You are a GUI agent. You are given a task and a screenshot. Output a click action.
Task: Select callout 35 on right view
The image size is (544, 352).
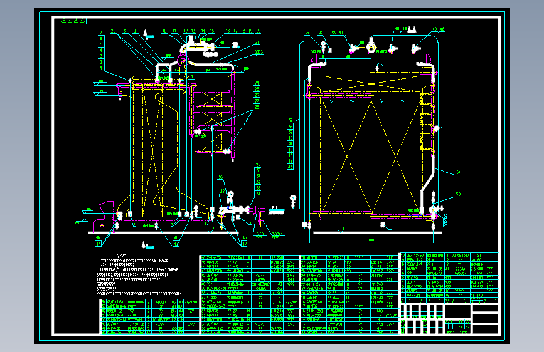tap(307, 33)
